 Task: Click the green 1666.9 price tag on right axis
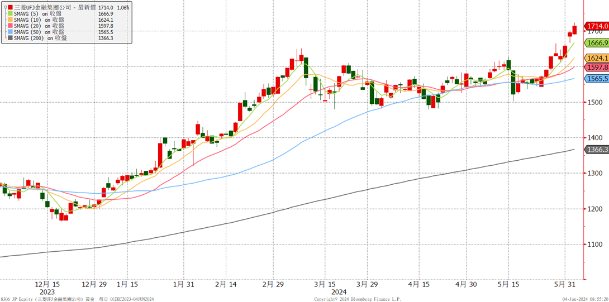(597, 42)
